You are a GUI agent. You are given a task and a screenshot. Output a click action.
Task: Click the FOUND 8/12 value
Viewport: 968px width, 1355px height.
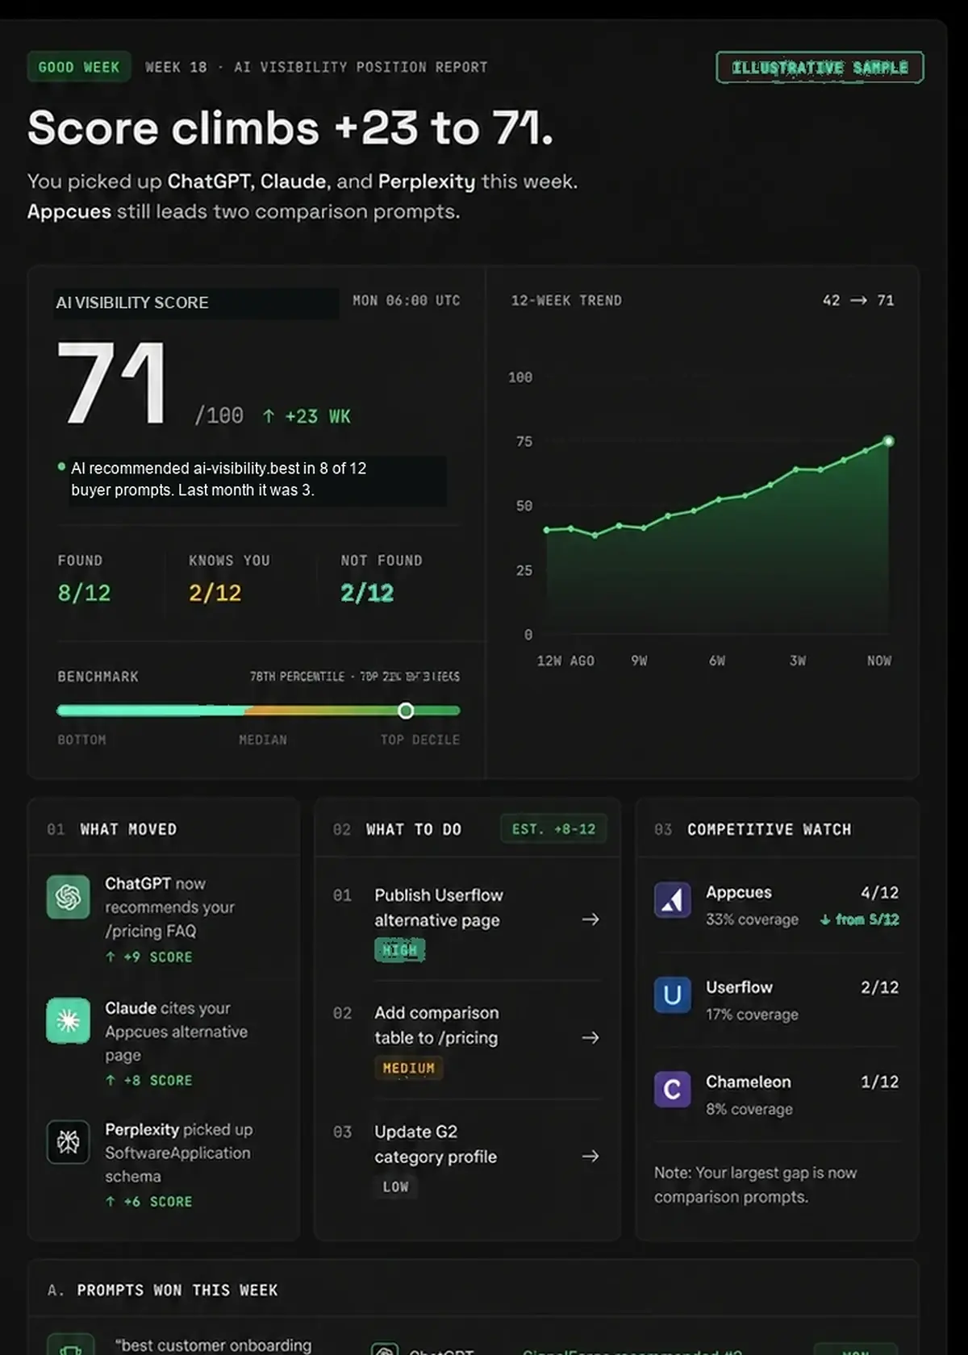point(84,593)
